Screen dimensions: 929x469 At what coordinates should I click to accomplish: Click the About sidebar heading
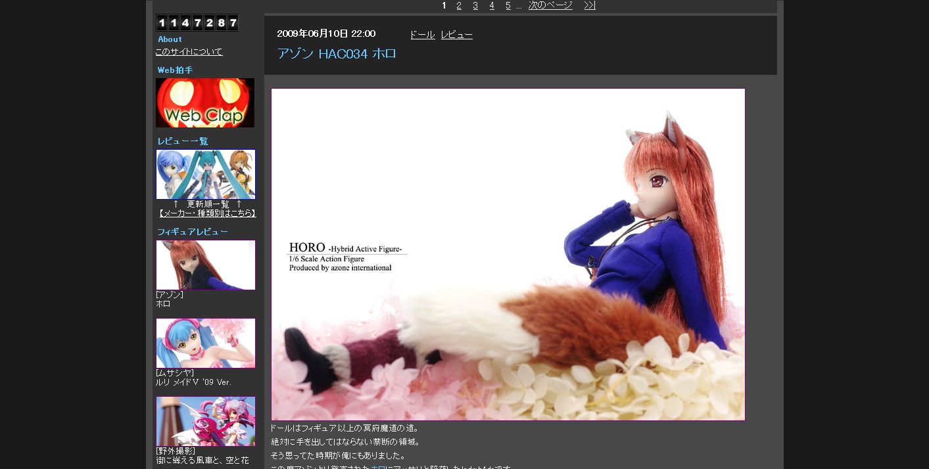click(170, 39)
